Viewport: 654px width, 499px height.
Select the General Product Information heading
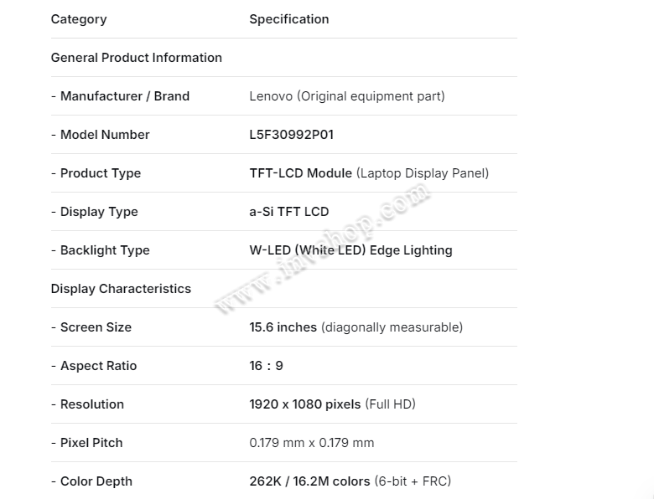coord(137,58)
